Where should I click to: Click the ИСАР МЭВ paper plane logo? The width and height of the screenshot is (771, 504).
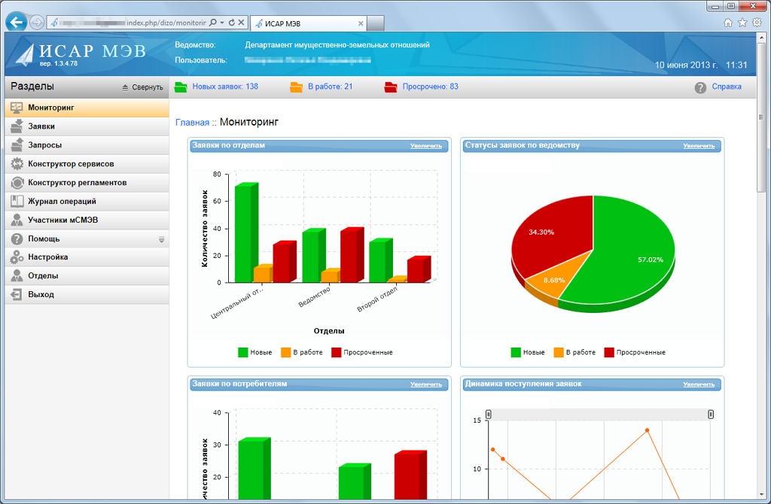25,55
